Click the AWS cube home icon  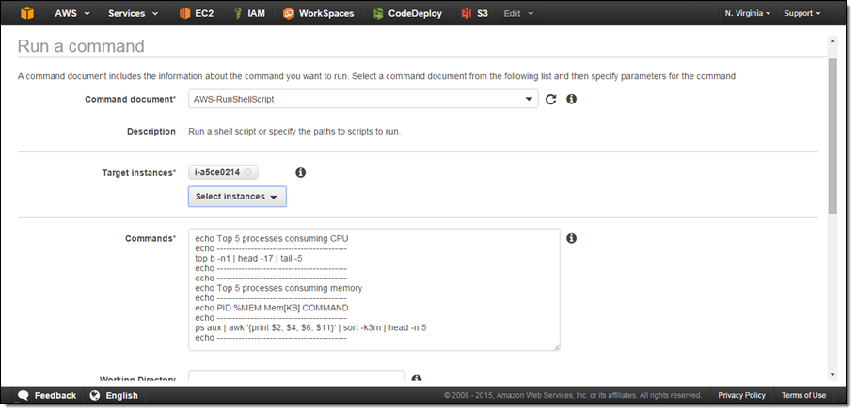26,13
